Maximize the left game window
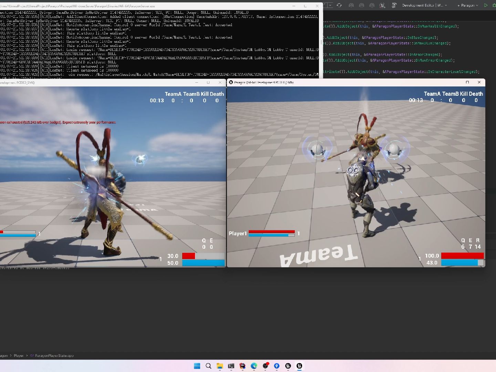The width and height of the screenshot is (496, 372). point(208,82)
